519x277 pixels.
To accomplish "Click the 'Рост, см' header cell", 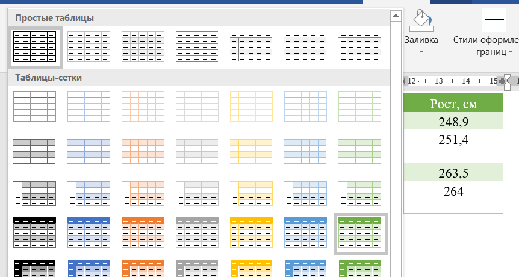I will pyautogui.click(x=453, y=103).
